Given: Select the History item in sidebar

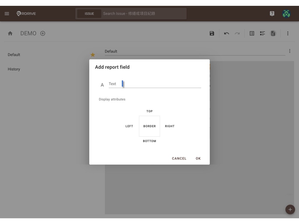Looking at the screenshot, I should pos(14,69).
